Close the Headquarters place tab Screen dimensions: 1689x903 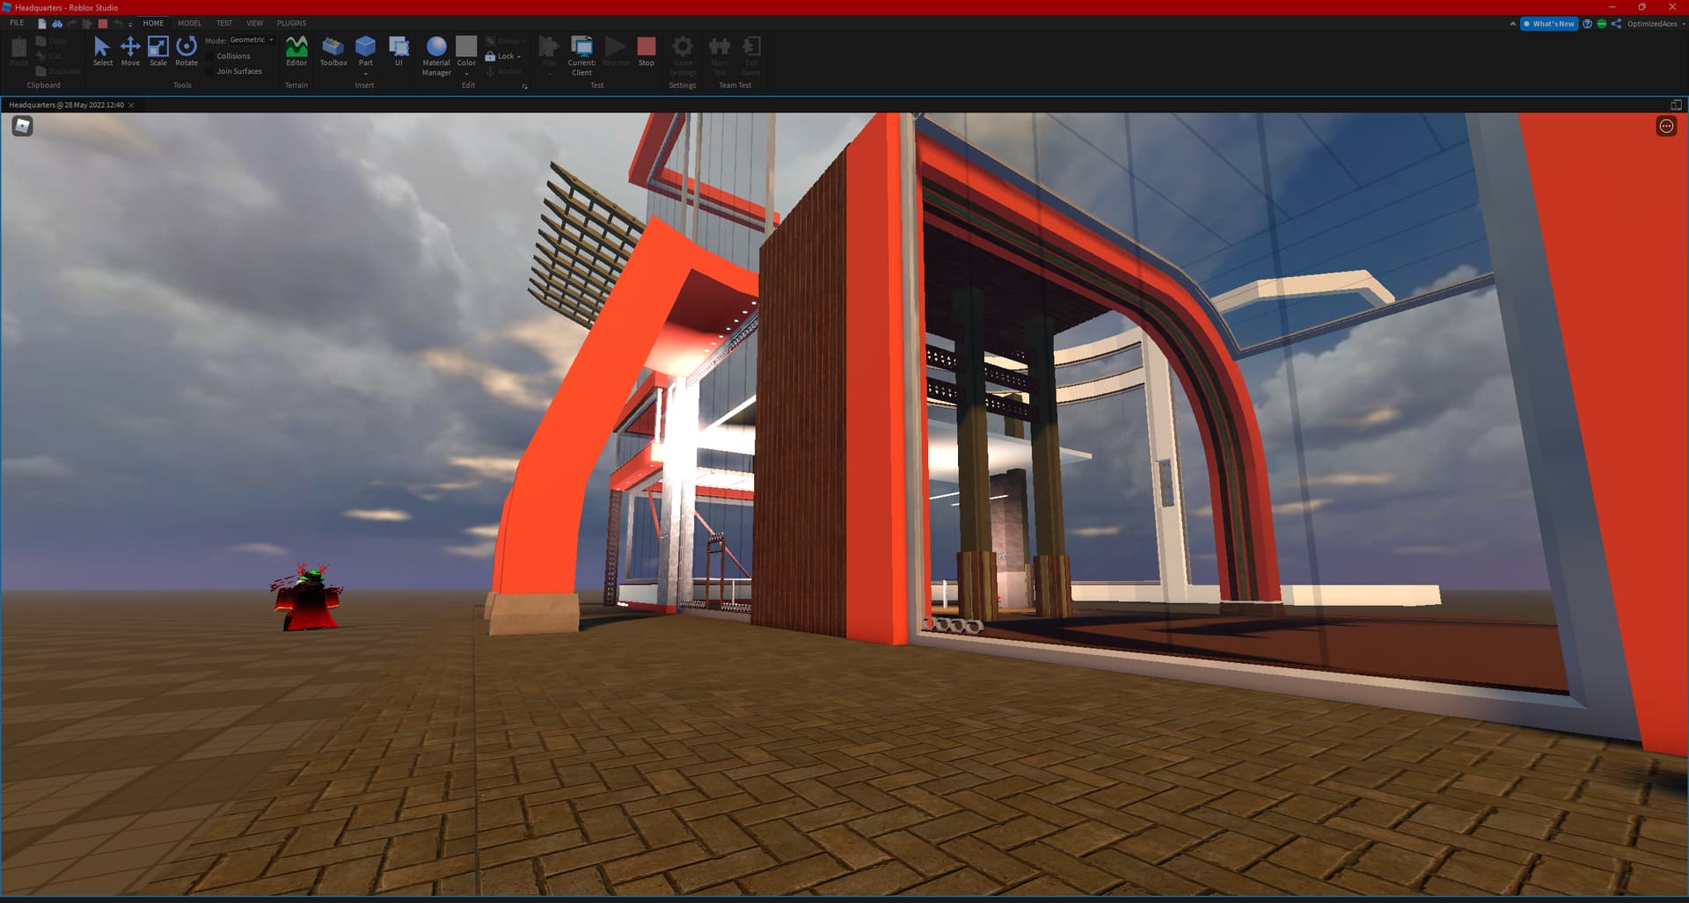tap(130, 105)
